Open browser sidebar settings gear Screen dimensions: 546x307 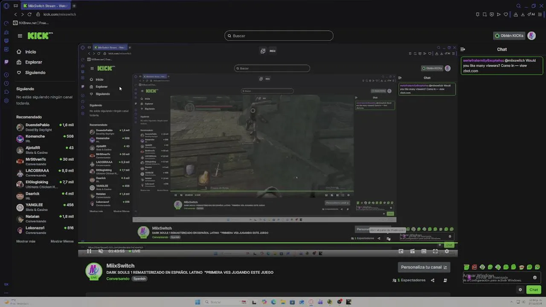coord(6,101)
